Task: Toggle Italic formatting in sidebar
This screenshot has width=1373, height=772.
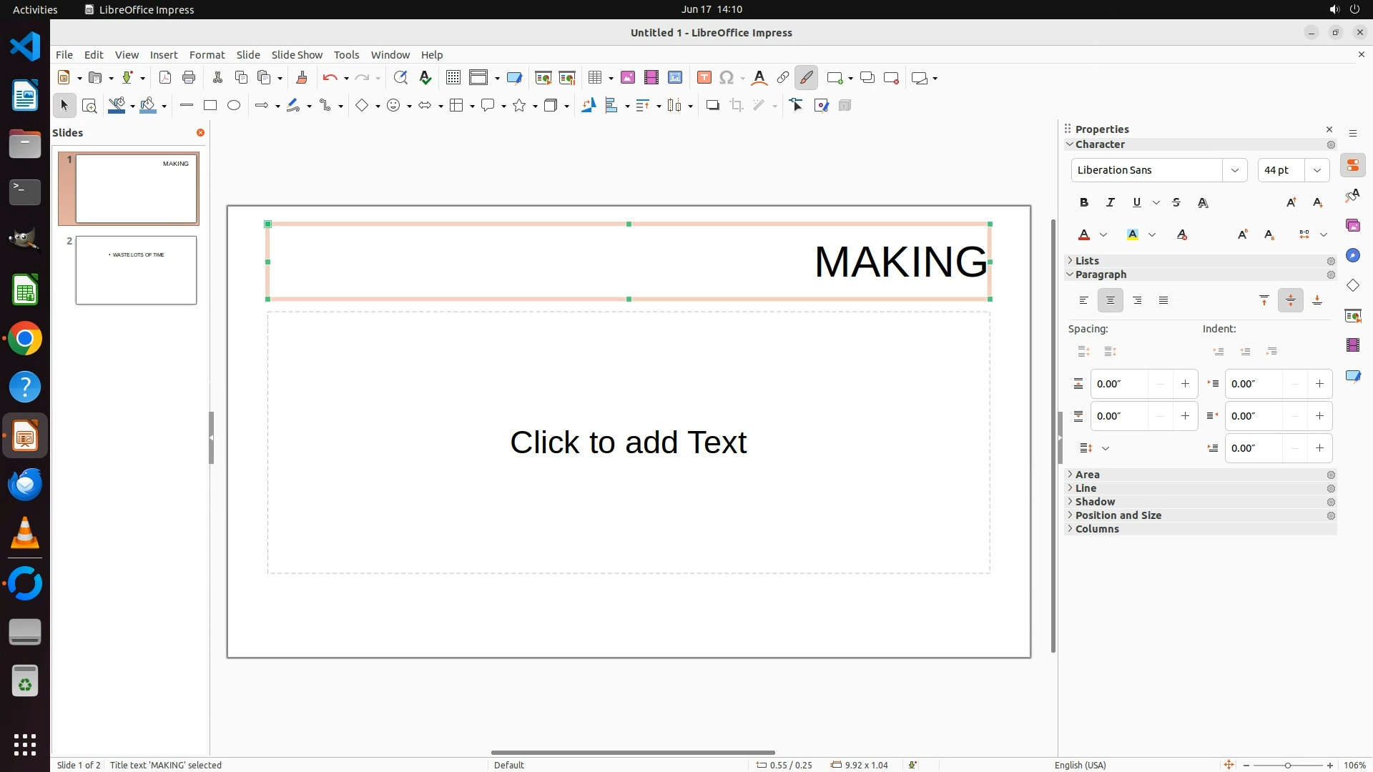Action: tap(1111, 203)
